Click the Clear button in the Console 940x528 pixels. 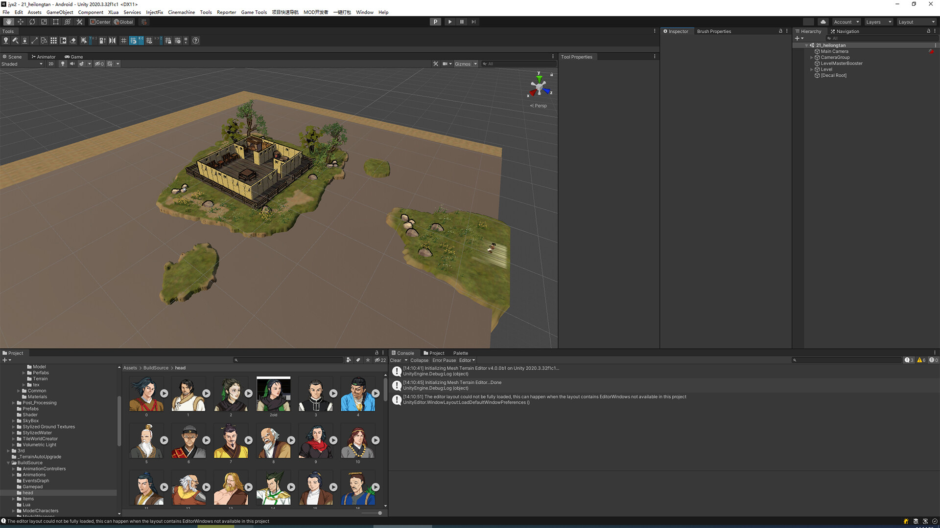[395, 360]
